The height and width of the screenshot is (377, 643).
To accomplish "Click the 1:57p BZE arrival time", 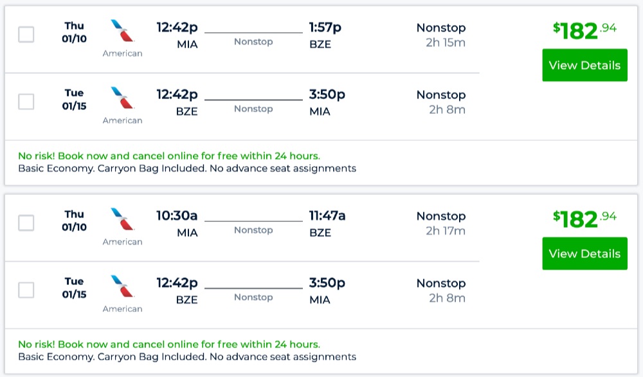I will click(x=325, y=28).
